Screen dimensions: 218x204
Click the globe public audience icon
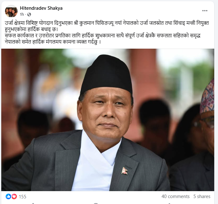pyautogui.click(x=29, y=14)
